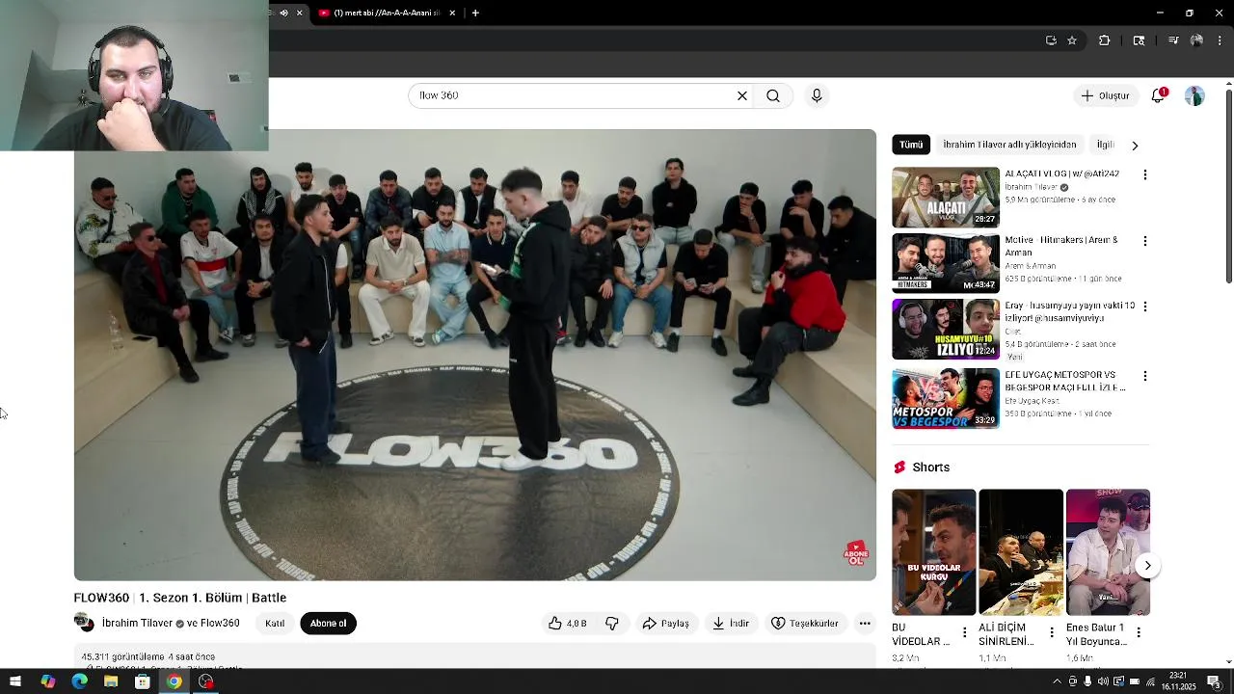Open File Explorer from taskbar
Screen dimensions: 1234x694
pyautogui.click(x=111, y=681)
